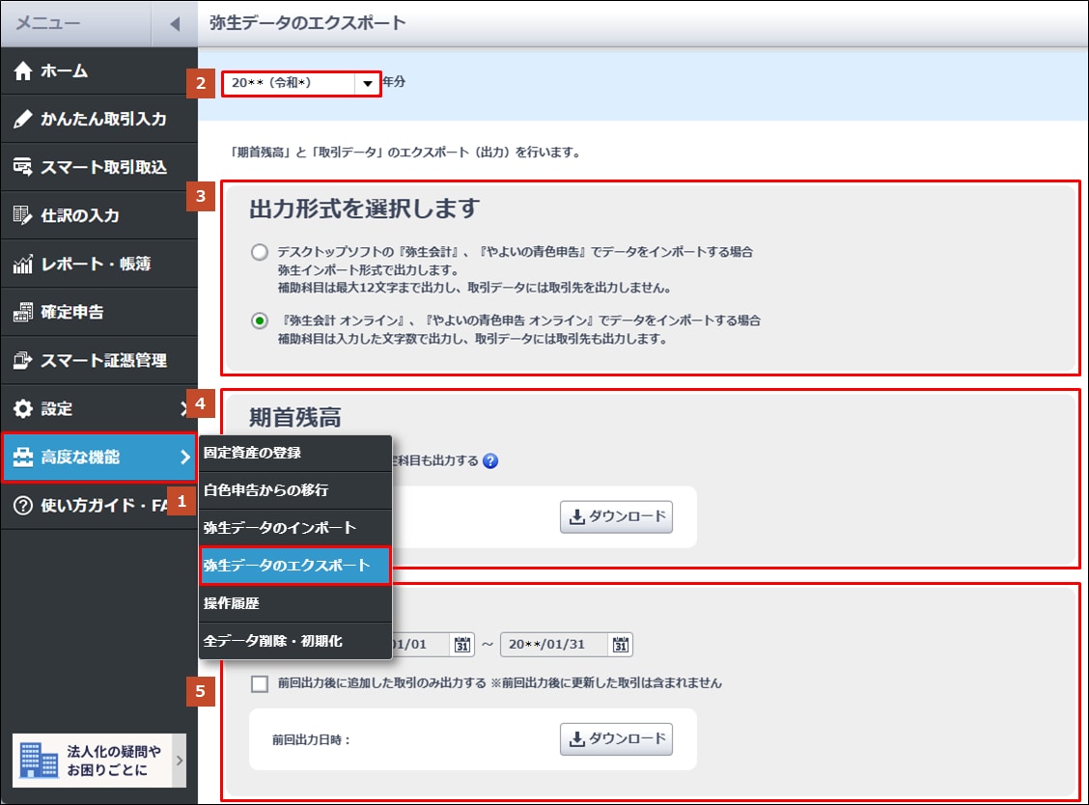Select the desktop 弥生会計 import format radio

tap(259, 252)
